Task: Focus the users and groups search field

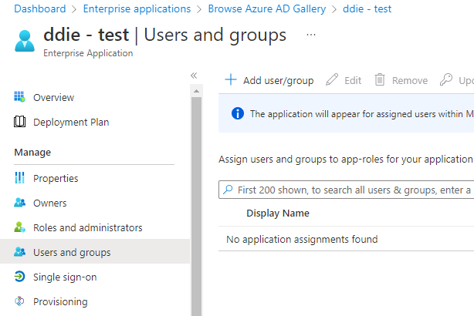Action: (346, 190)
